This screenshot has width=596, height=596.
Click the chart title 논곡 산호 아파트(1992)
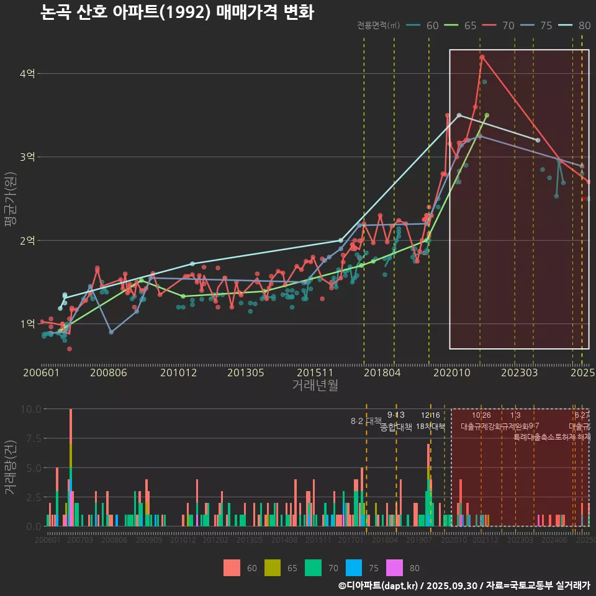(x=177, y=12)
